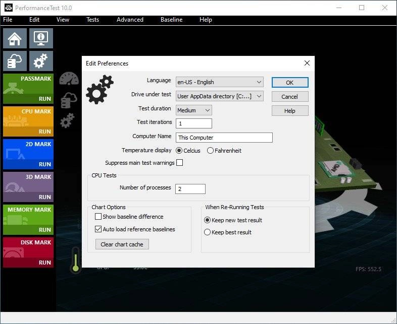The image size is (397, 324).
Task: Open the Test duration dropdown
Action: click(x=193, y=110)
